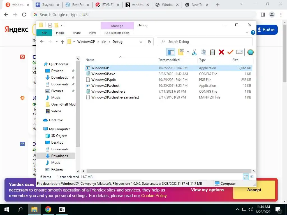The height and width of the screenshot is (215, 287).
Task: Expand the hidden breadcrumb path chevrons
Action: point(74,42)
